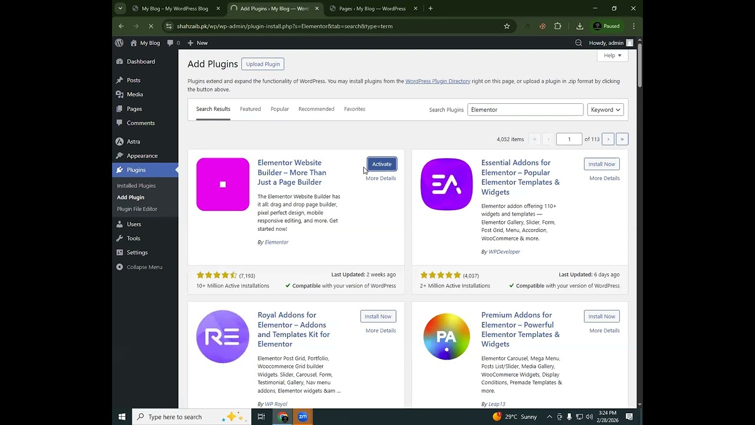Click the Search Plugins input field
This screenshot has width=755, height=425.
(526, 110)
